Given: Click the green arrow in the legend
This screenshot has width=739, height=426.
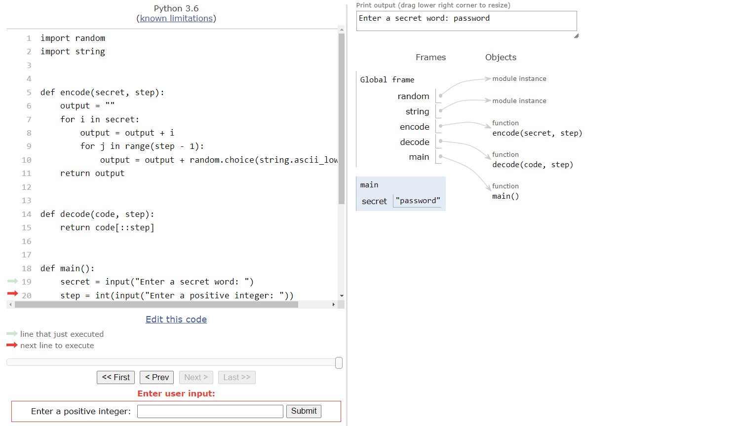Looking at the screenshot, I should pyautogui.click(x=12, y=334).
